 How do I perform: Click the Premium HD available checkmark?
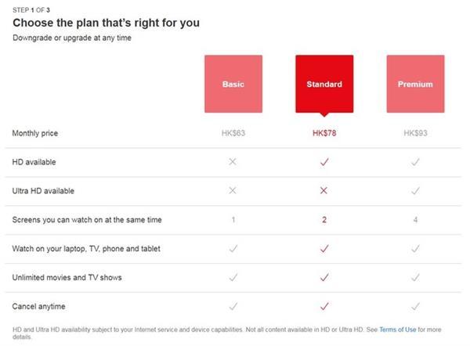415,162
